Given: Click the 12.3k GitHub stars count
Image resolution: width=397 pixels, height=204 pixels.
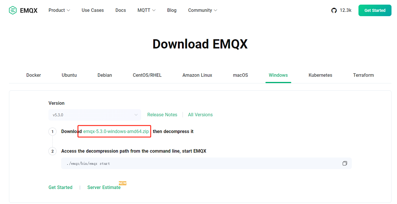Looking at the screenshot, I should [x=345, y=10].
